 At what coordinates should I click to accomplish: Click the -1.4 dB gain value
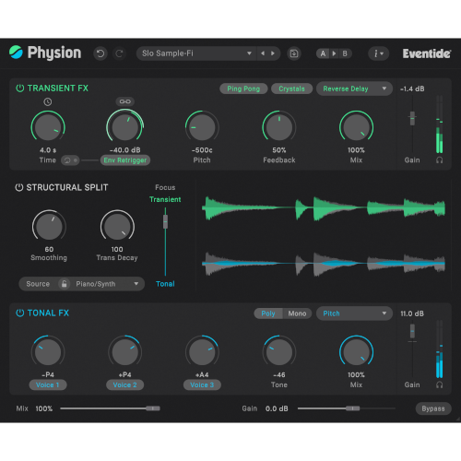click(412, 89)
